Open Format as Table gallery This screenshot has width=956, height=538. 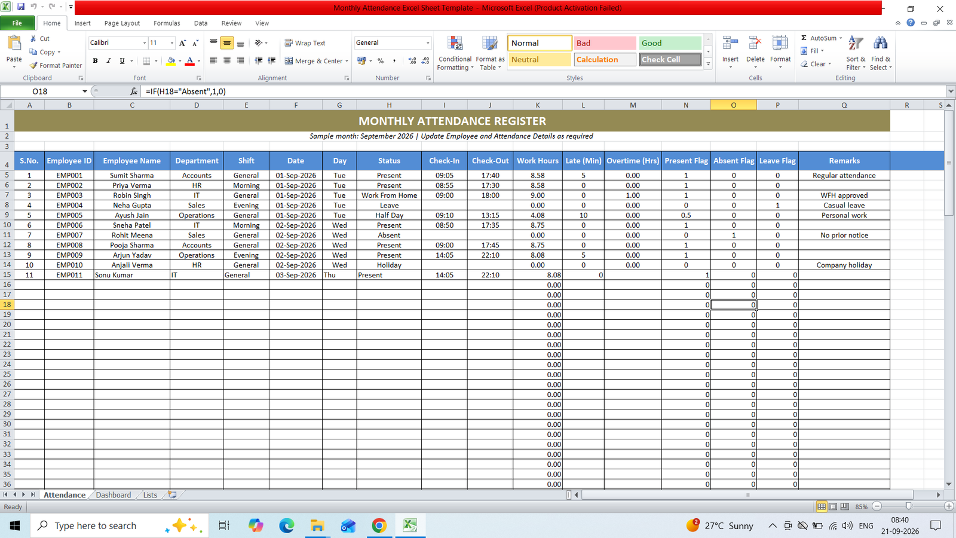490,53
